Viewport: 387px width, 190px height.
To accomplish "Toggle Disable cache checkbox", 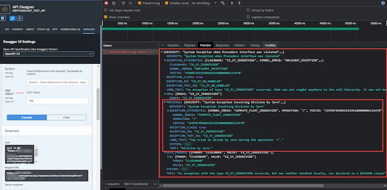I will pos(166,3).
